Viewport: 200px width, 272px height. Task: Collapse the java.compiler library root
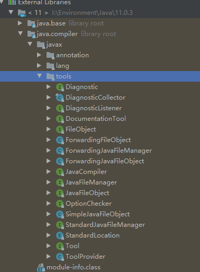(x=21, y=33)
